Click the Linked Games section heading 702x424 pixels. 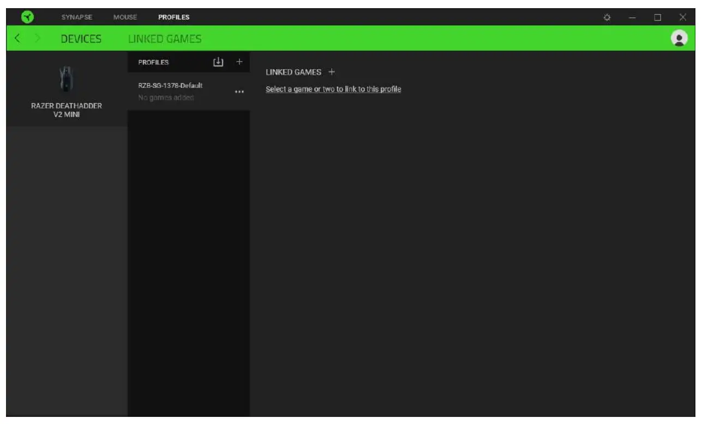point(293,72)
